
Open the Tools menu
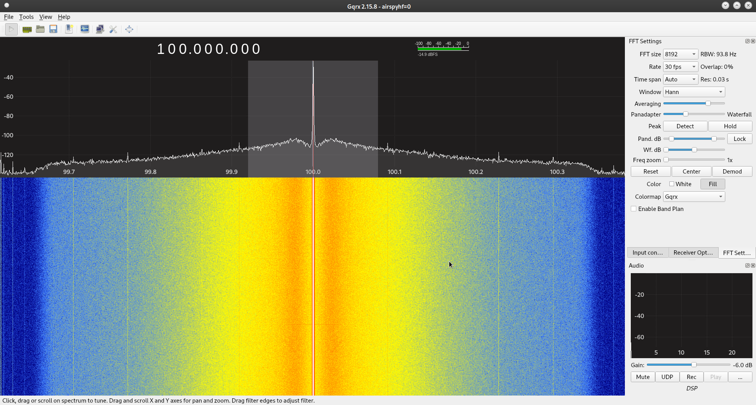[26, 17]
